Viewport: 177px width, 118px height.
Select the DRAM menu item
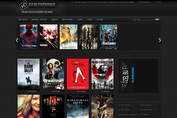90,19
